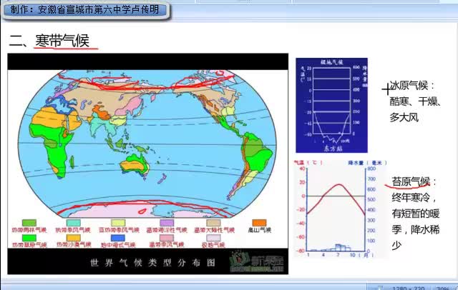Click the 季，降水稀 text line
Image resolution: width=458 pixels, height=290 pixels.
416,229
